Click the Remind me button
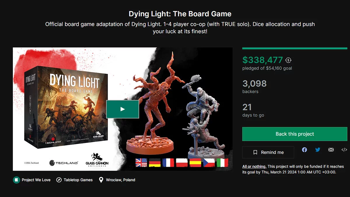350x197 pixels. pyautogui.click(x=268, y=152)
